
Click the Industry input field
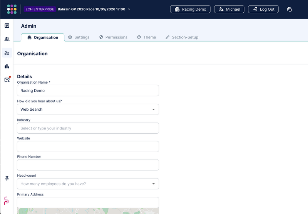coord(88,128)
